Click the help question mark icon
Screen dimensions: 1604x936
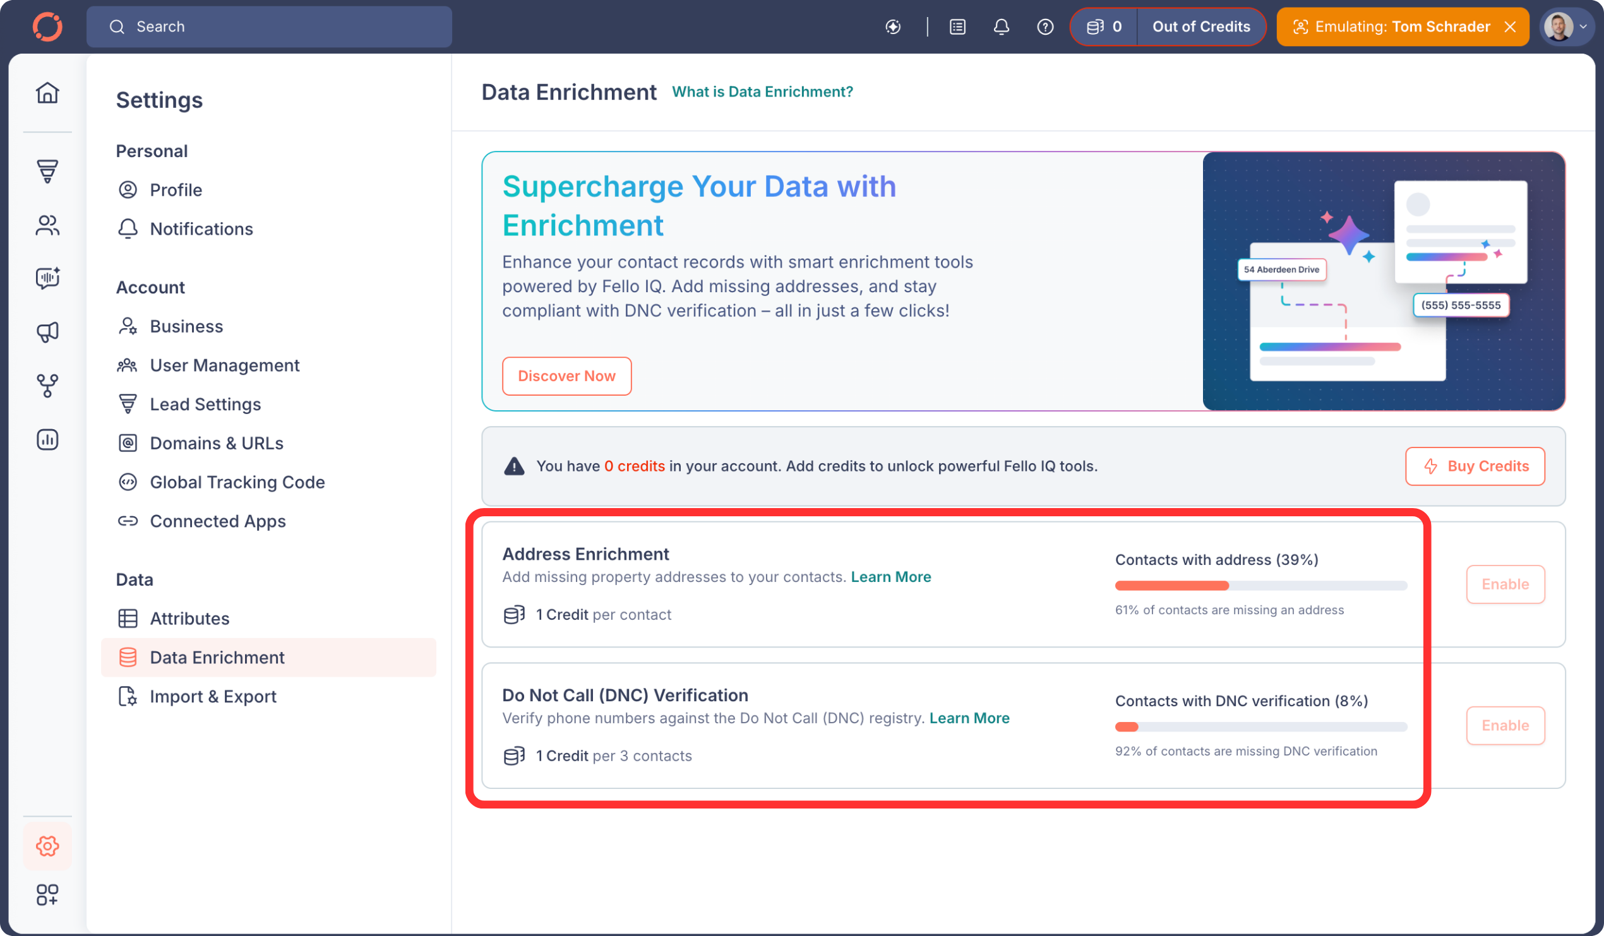1044,27
